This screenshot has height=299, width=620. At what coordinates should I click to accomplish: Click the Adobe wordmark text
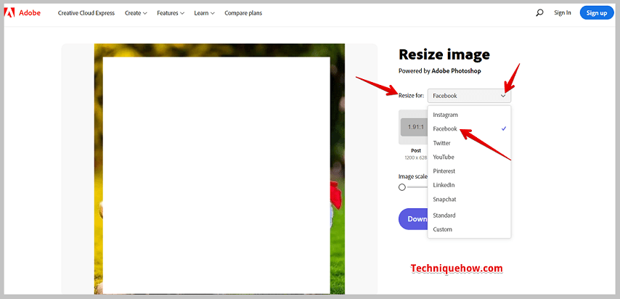click(30, 13)
